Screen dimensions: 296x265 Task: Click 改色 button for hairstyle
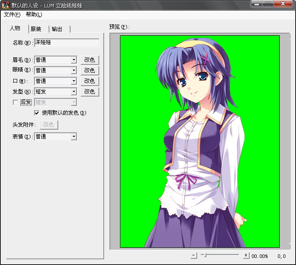90,92
